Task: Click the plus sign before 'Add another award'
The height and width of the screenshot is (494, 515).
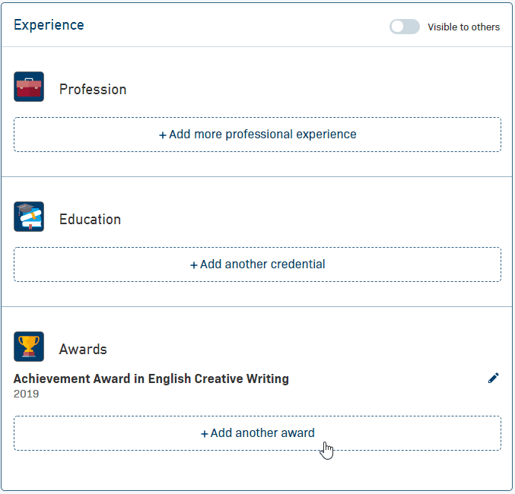Action: tap(205, 433)
